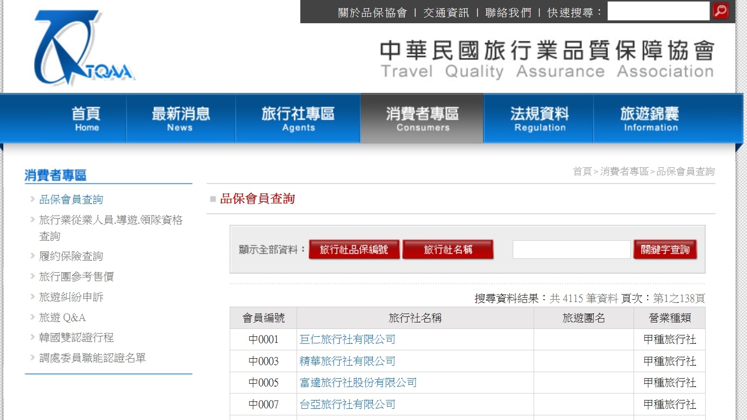Open 旅行社專區 Agents tab
The height and width of the screenshot is (420, 747).
point(298,118)
